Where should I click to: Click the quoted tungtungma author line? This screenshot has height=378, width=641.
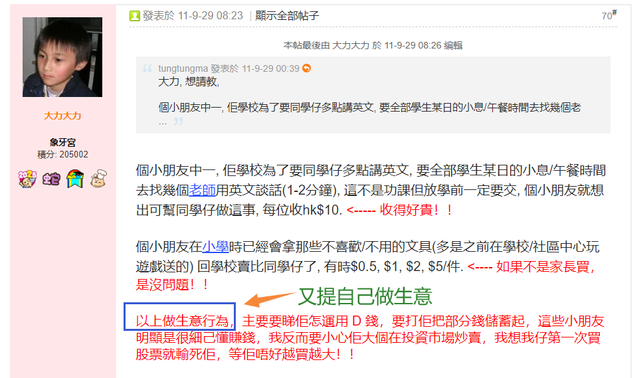click(229, 68)
